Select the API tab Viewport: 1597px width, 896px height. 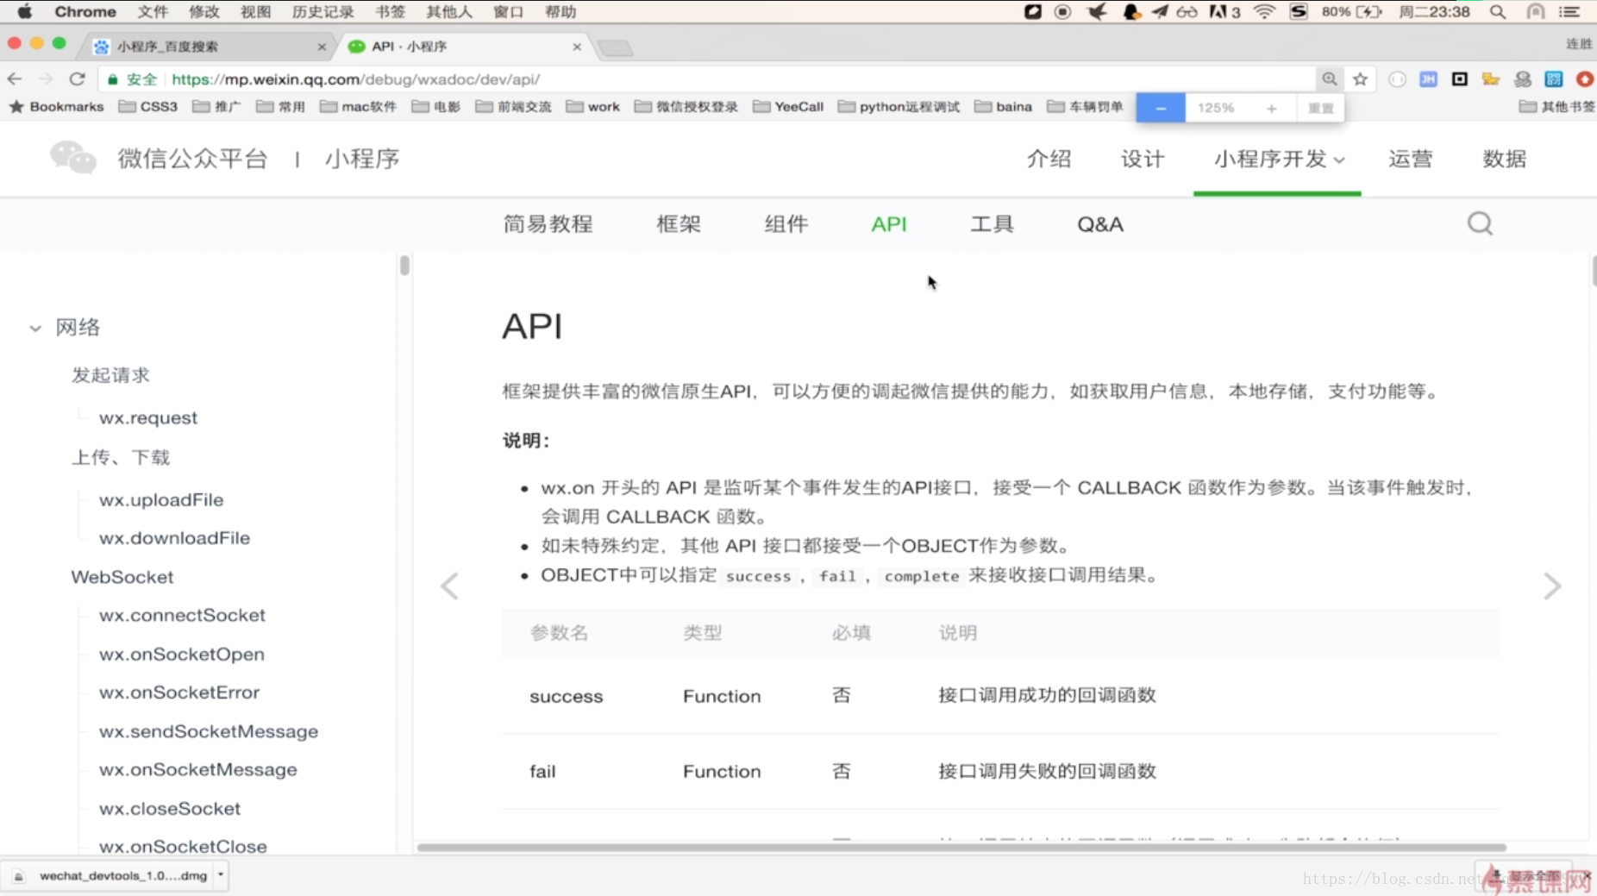coord(888,223)
